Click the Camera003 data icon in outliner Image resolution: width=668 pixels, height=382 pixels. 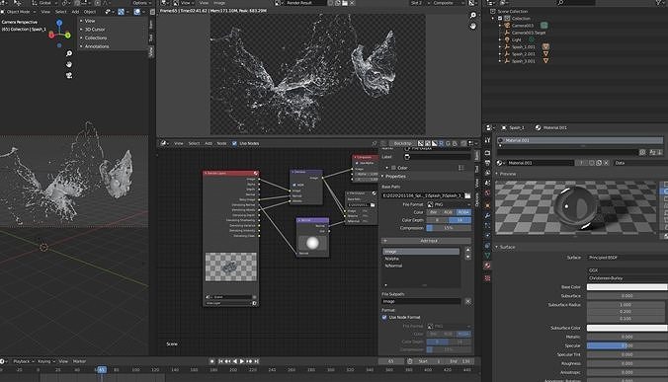coord(543,26)
